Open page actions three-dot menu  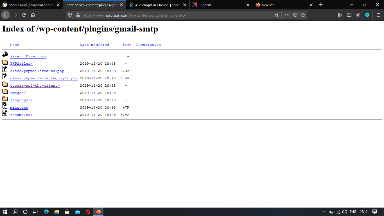click(x=287, y=15)
